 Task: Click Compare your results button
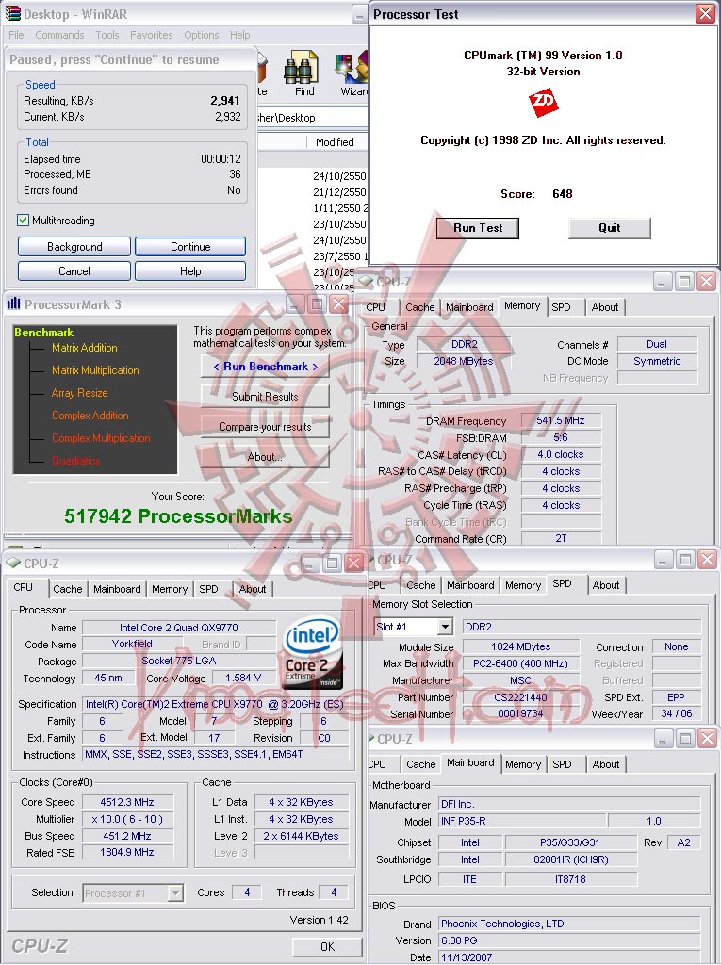[266, 427]
